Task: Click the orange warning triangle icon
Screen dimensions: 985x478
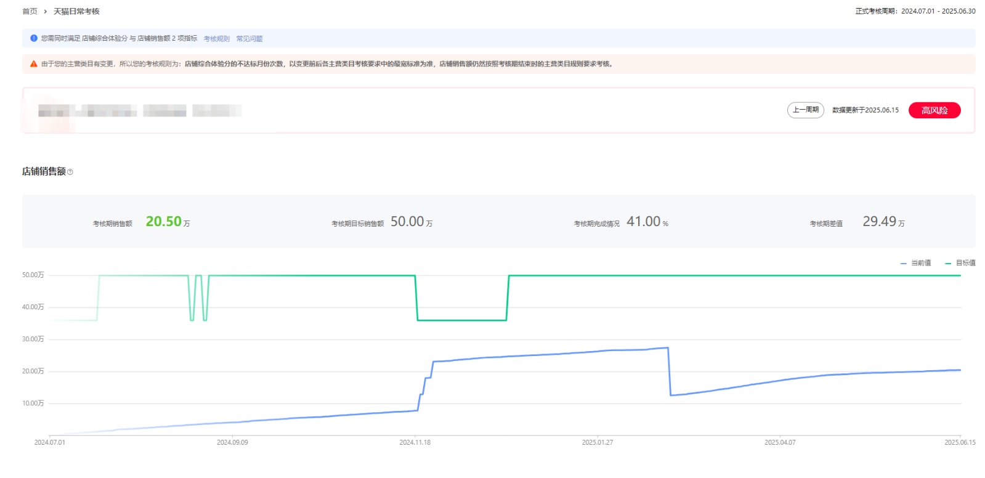Action: (34, 64)
